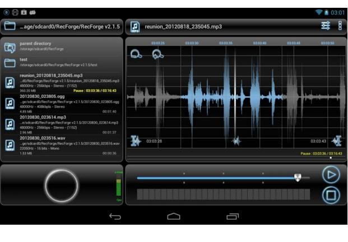Tap the start-marker waveform icon near 03:03:28
Viewport: 348px width, 242px height.
click(x=136, y=141)
